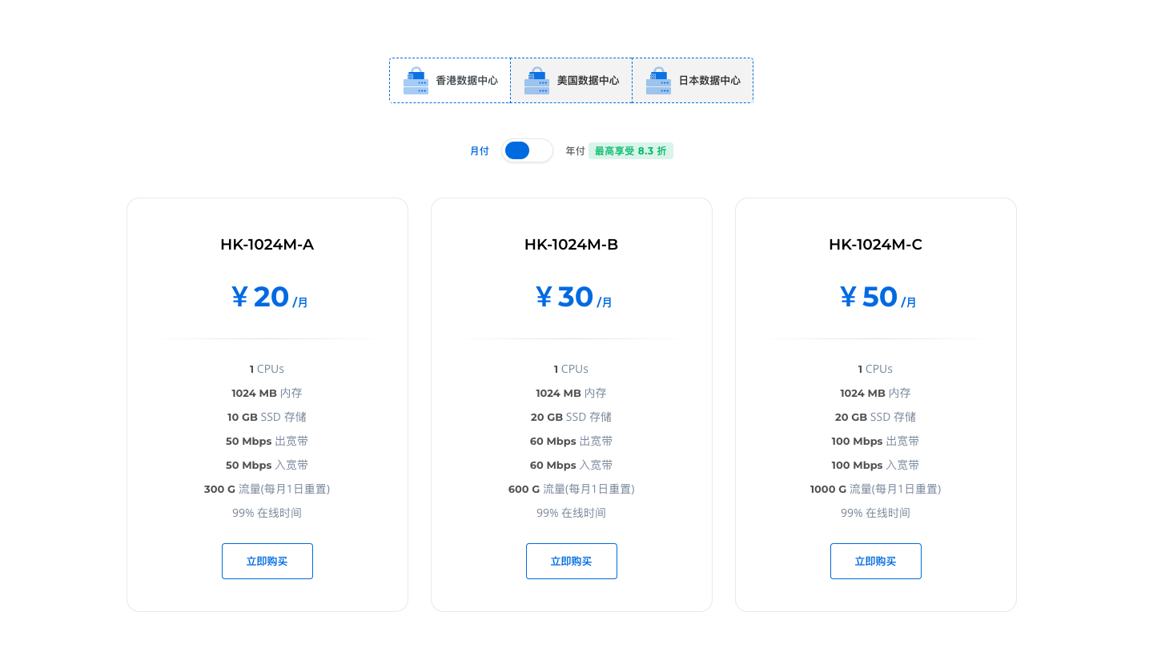Click the ¥20/月 price
Screen dimensions: 1153x648
tap(268, 298)
